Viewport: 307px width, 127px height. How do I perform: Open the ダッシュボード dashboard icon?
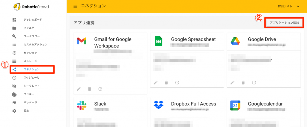(x=14, y=20)
